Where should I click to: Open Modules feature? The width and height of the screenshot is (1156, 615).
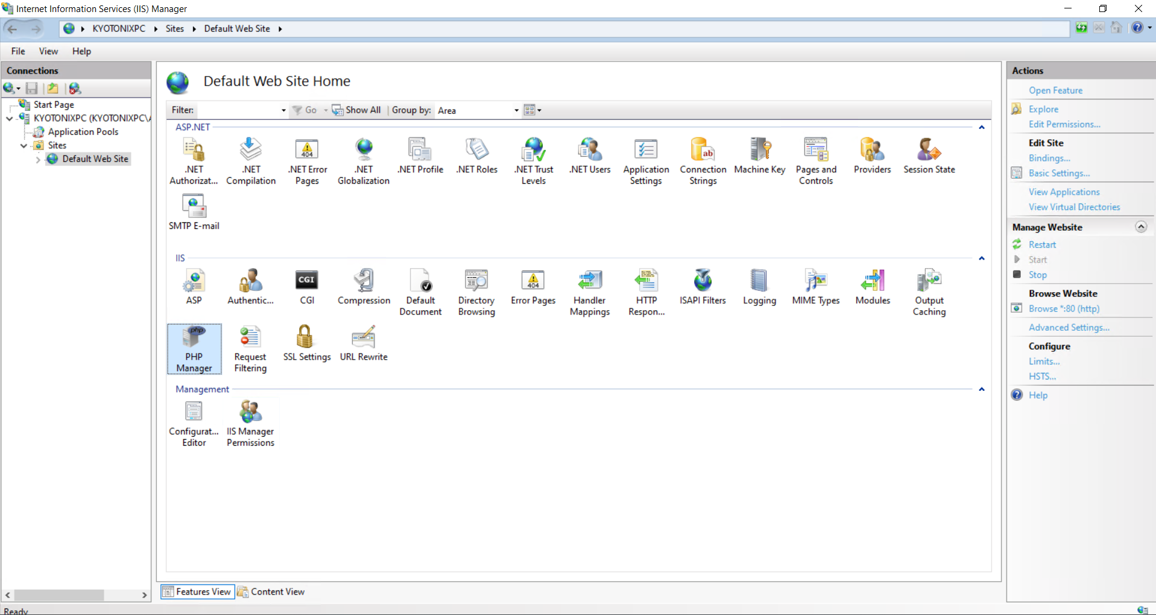click(x=873, y=287)
